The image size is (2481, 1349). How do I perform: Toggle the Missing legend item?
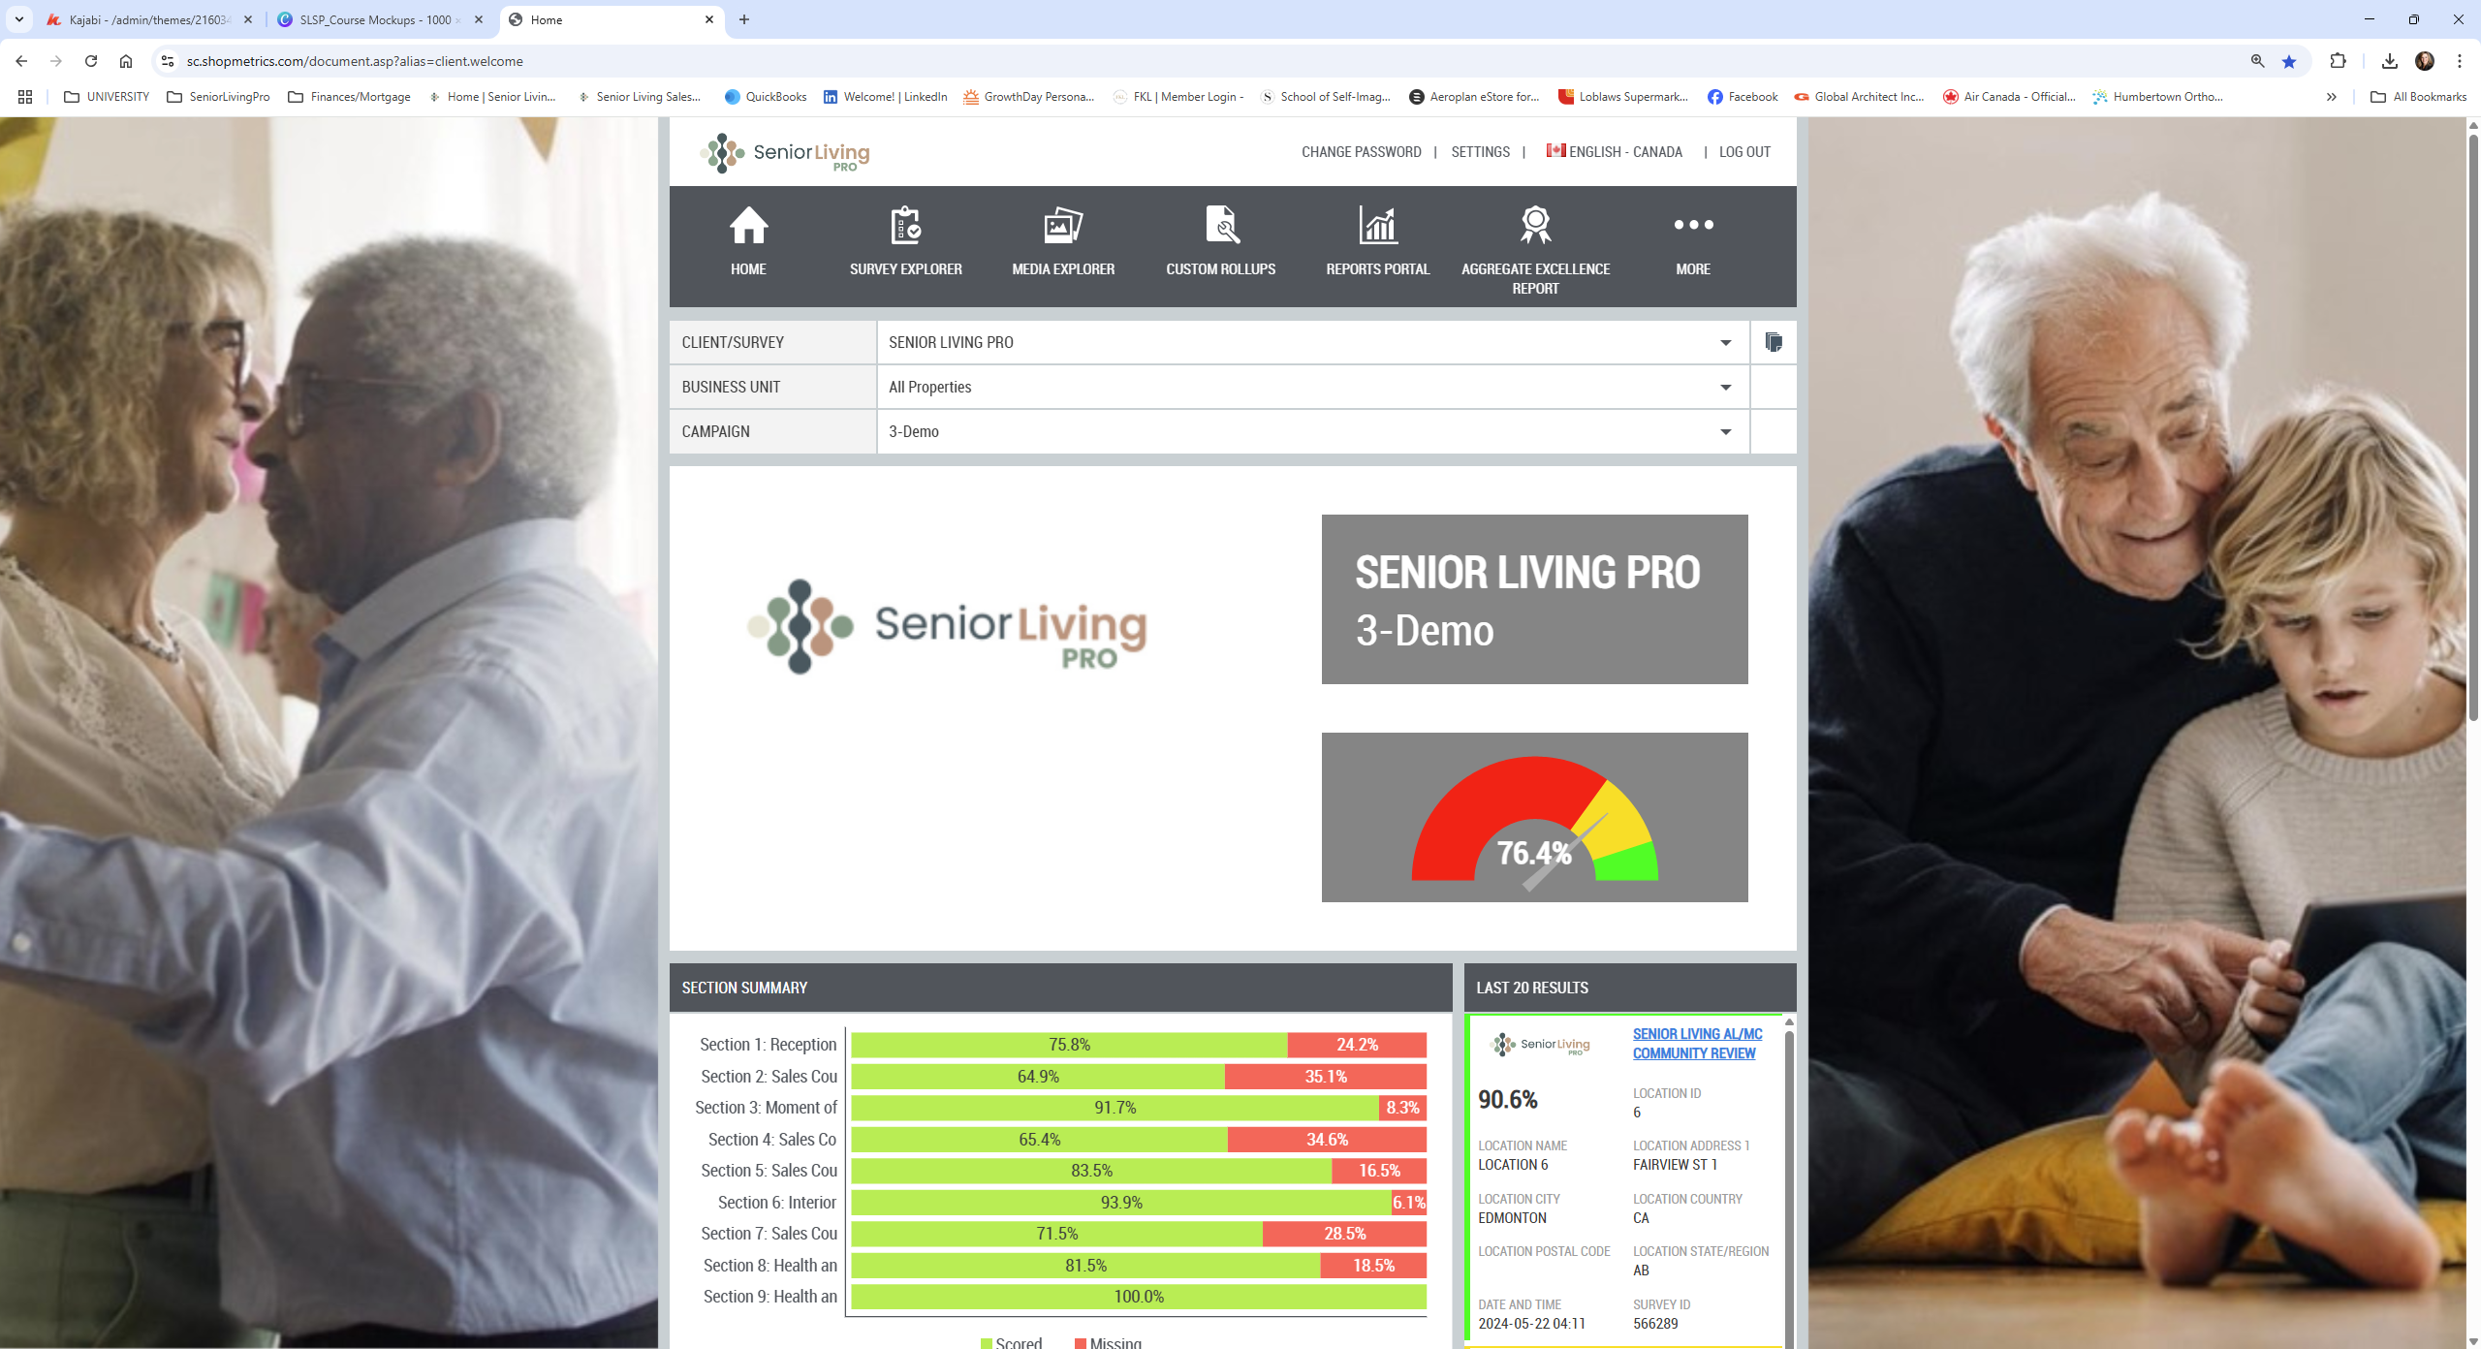tap(1108, 1342)
